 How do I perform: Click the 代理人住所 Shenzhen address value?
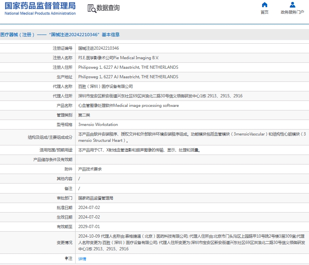tap(160, 96)
